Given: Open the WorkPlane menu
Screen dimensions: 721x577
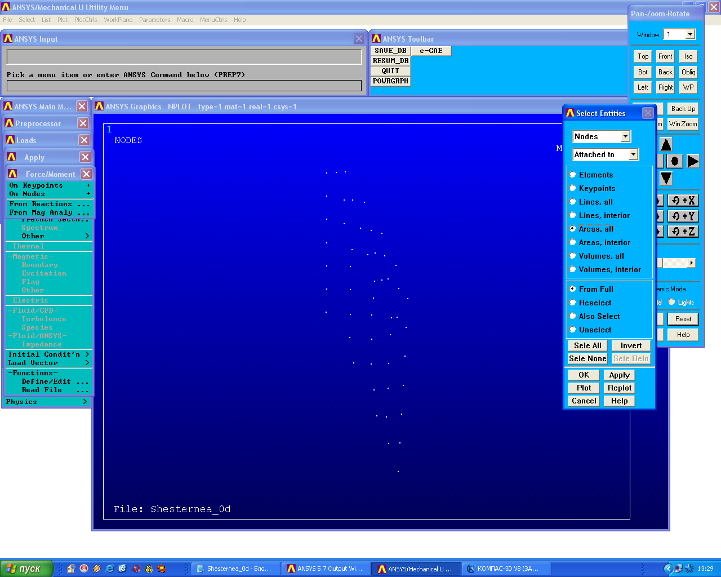Looking at the screenshot, I should click(118, 20).
